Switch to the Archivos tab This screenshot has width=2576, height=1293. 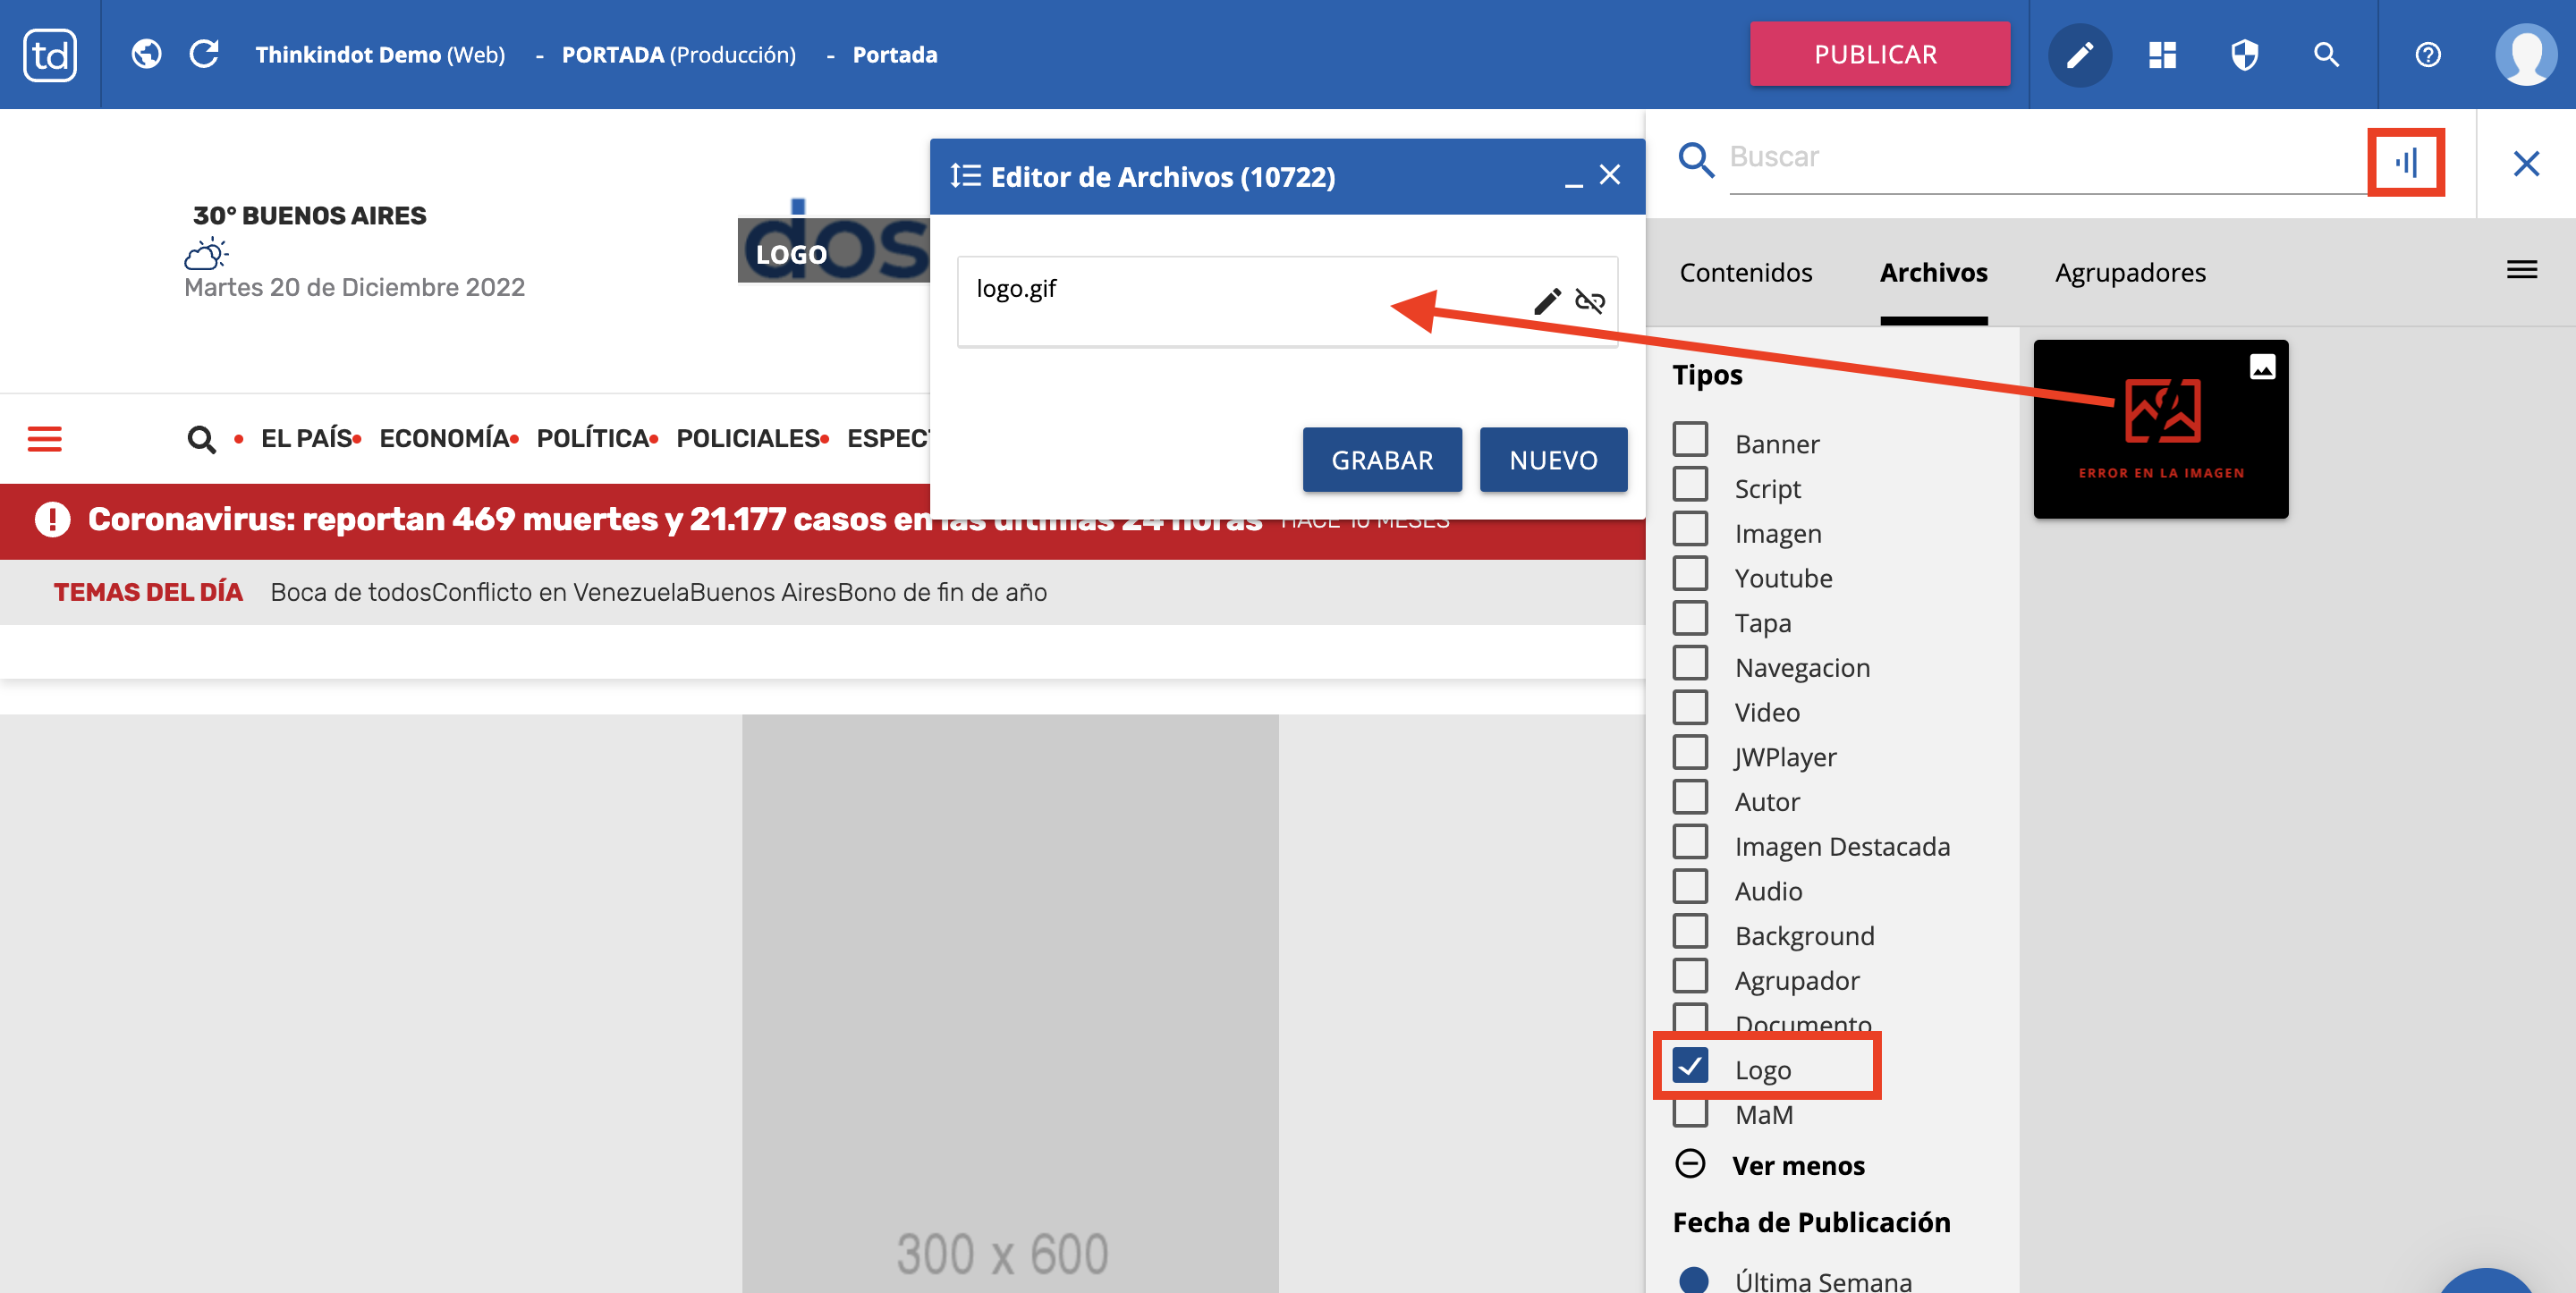pos(1933,272)
